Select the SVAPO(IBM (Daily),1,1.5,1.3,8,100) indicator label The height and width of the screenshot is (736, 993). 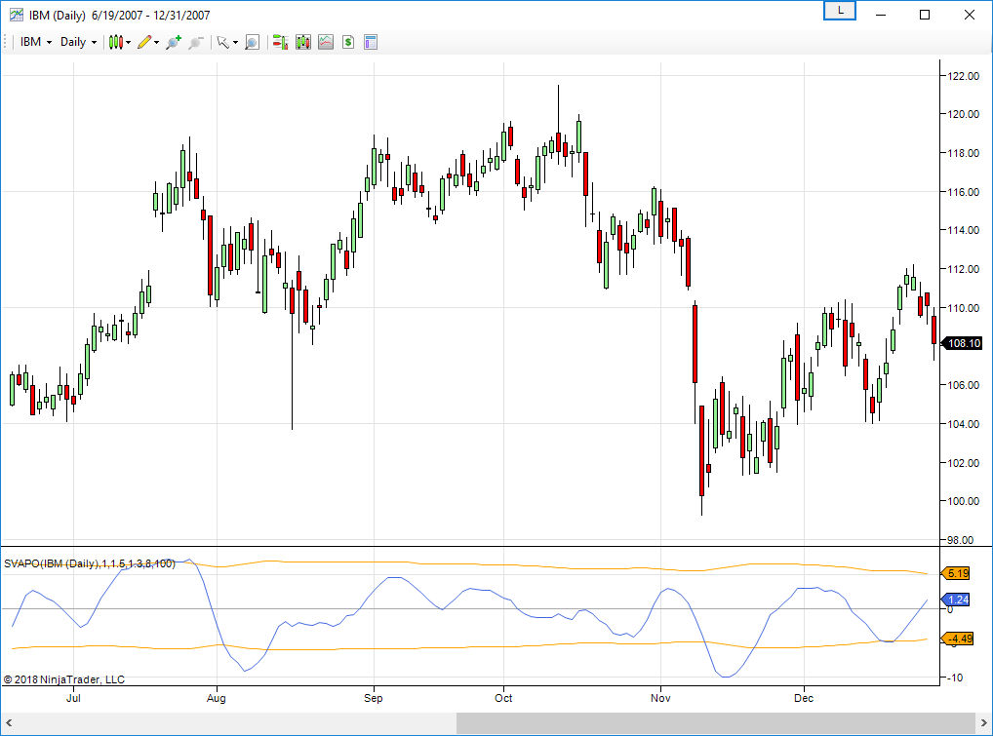(x=90, y=563)
